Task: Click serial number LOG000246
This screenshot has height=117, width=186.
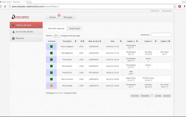Action: 94,46
